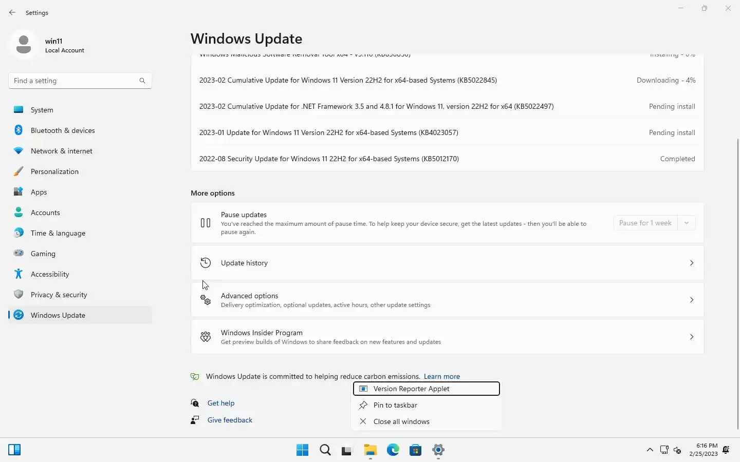Open System settings category
Viewport: 740px width, 462px height.
(80, 110)
